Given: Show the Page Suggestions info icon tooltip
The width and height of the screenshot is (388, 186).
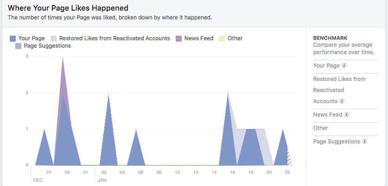Looking at the screenshot, I should pyautogui.click(x=364, y=142).
